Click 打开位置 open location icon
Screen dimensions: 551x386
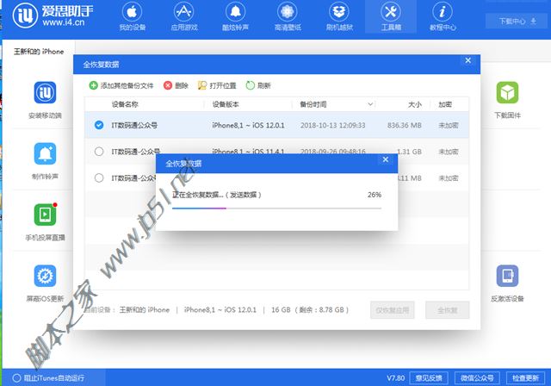(202, 85)
